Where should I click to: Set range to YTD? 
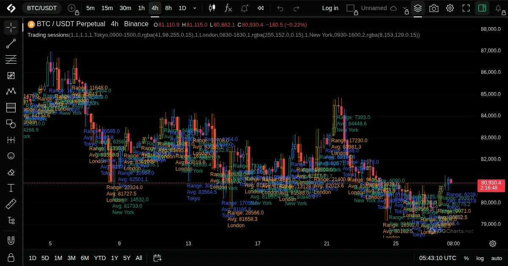100,258
